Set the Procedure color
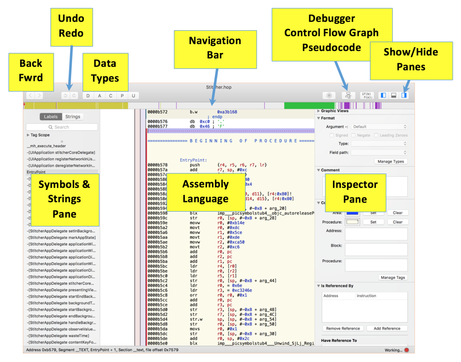Screen dimensions: 461x362 point(373,222)
